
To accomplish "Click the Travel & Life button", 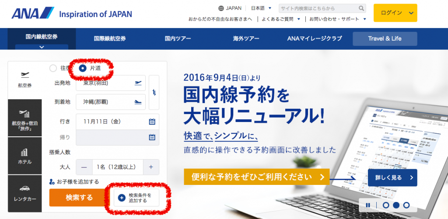I will point(385,38).
